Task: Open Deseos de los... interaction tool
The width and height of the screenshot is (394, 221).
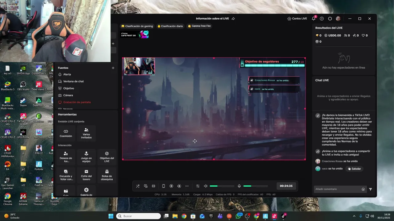Action: tap(66, 157)
